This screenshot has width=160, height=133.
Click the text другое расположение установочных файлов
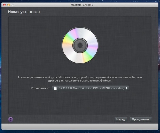[80, 81]
